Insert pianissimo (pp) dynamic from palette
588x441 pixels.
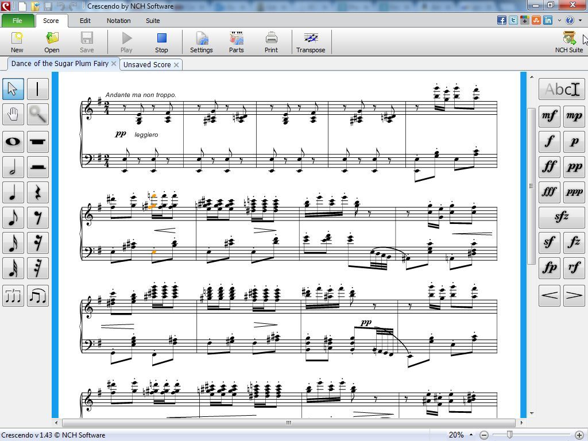point(574,167)
